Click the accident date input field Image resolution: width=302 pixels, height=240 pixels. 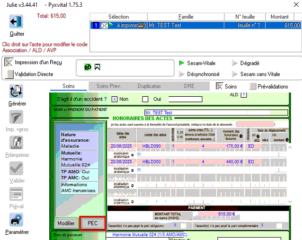click(185, 99)
